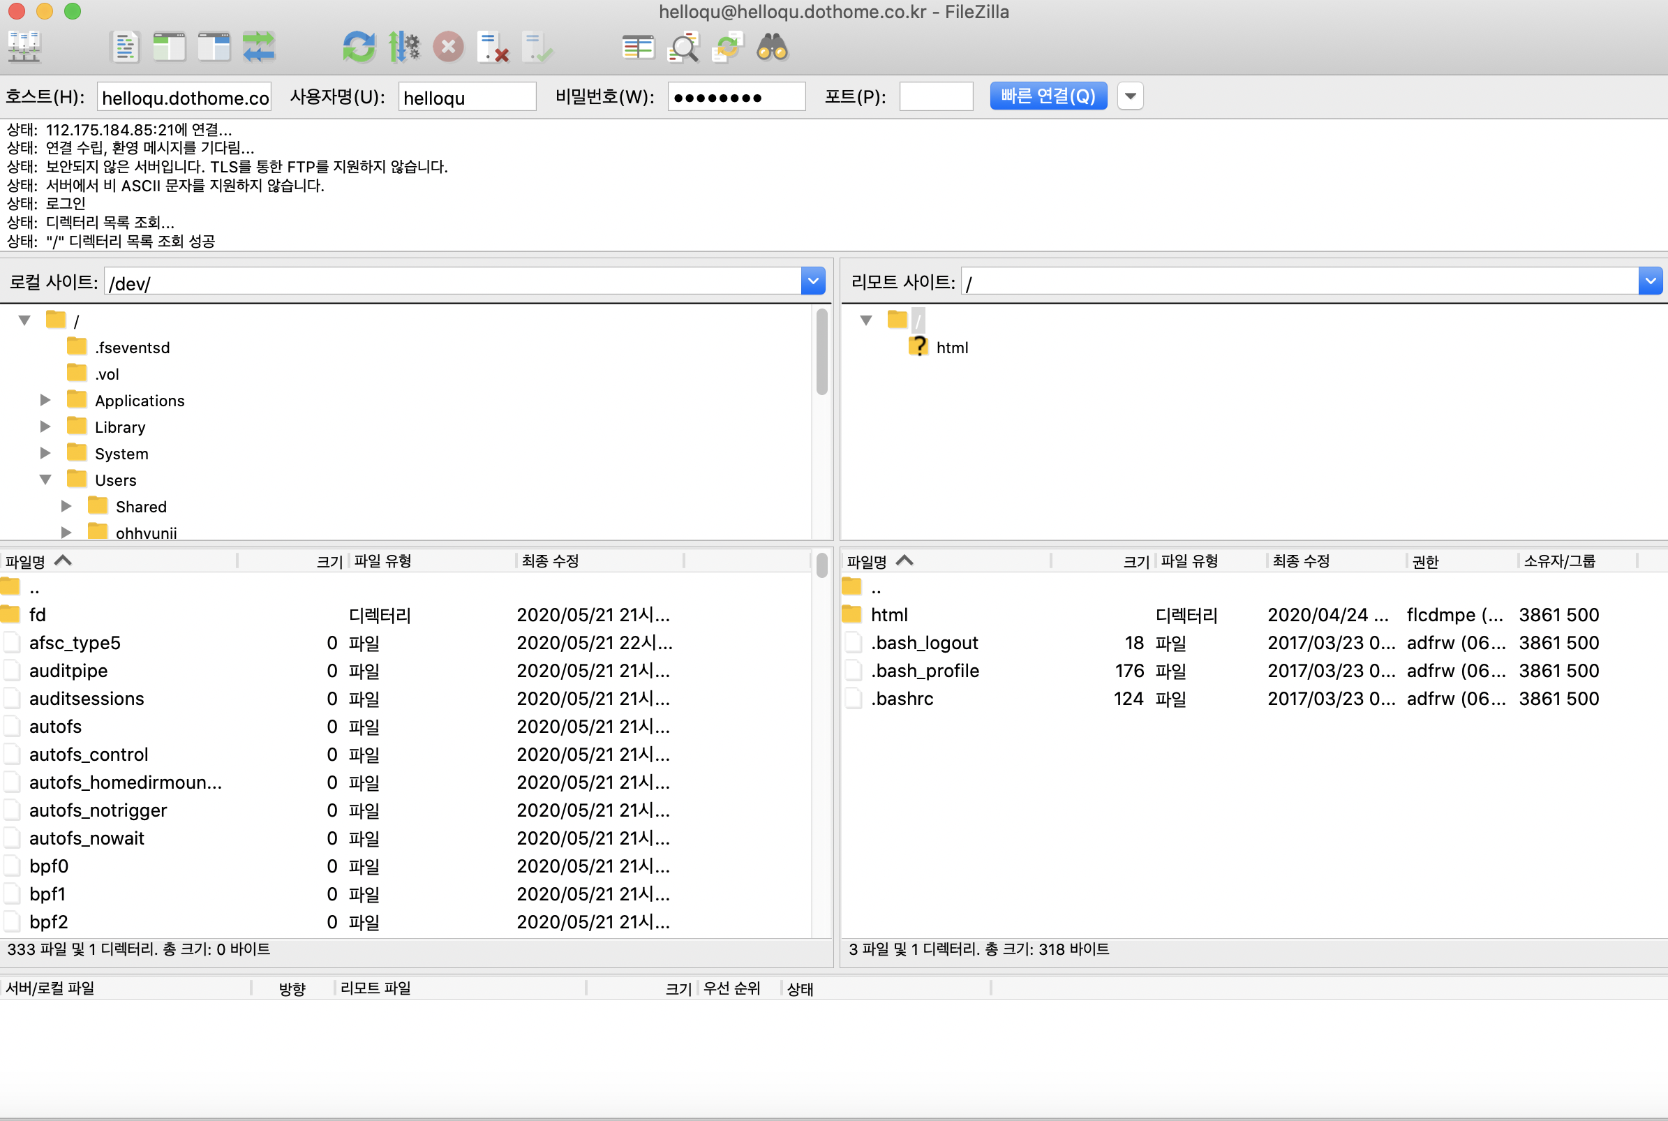The height and width of the screenshot is (1121, 1668).
Task: Open the Site Manager icon
Action: [x=24, y=47]
